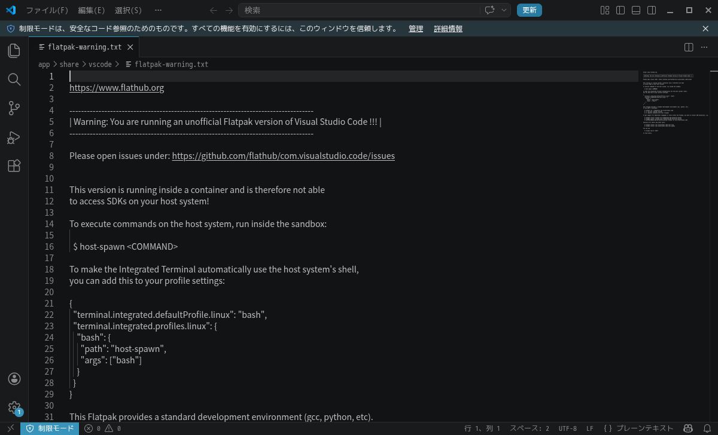Open the errors and warnings status item
This screenshot has height=435, width=718.
point(102,428)
